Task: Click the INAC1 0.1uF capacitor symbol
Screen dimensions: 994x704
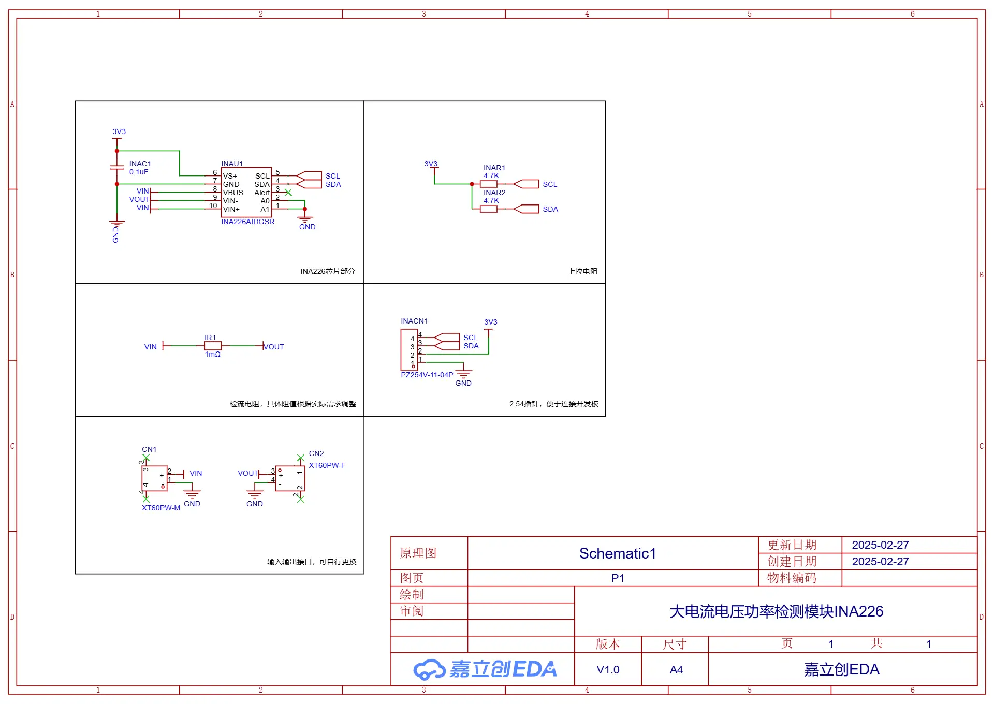Action: [x=117, y=167]
